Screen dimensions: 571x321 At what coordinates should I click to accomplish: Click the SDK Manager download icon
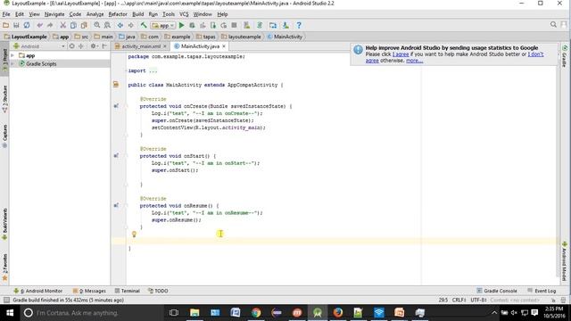(285, 26)
